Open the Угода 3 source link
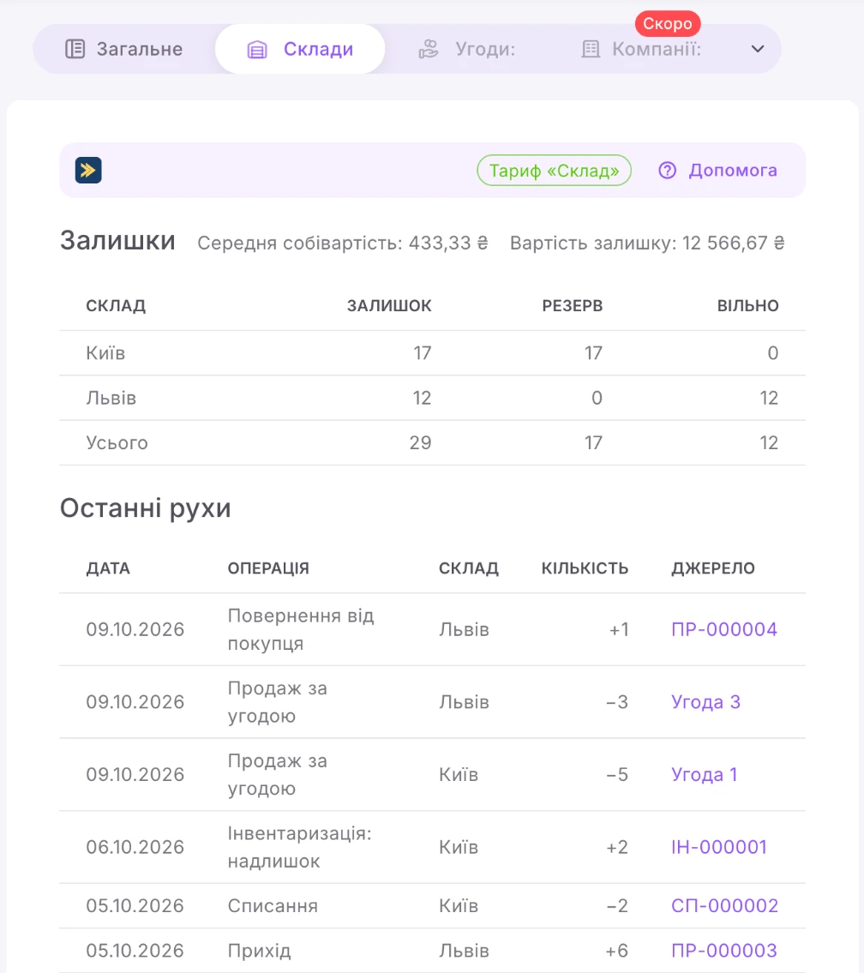 (x=705, y=702)
